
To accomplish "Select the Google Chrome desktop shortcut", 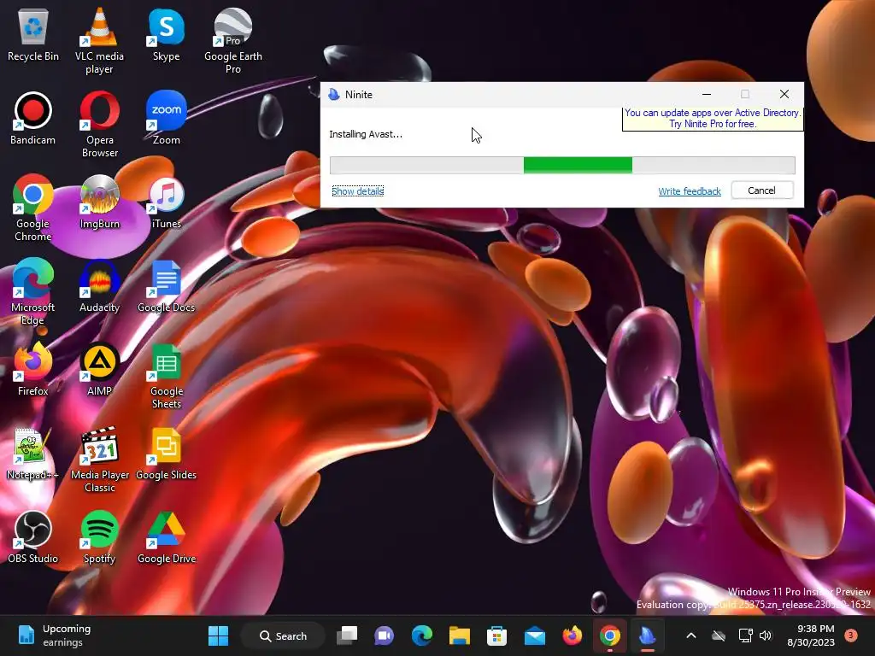I will tap(33, 208).
